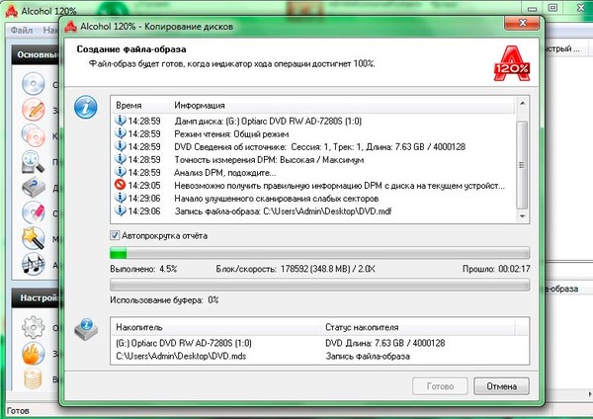The width and height of the screenshot is (593, 419).
Task: Click the info icon on the Начало улучшенного сканирования row
Action: click(120, 198)
